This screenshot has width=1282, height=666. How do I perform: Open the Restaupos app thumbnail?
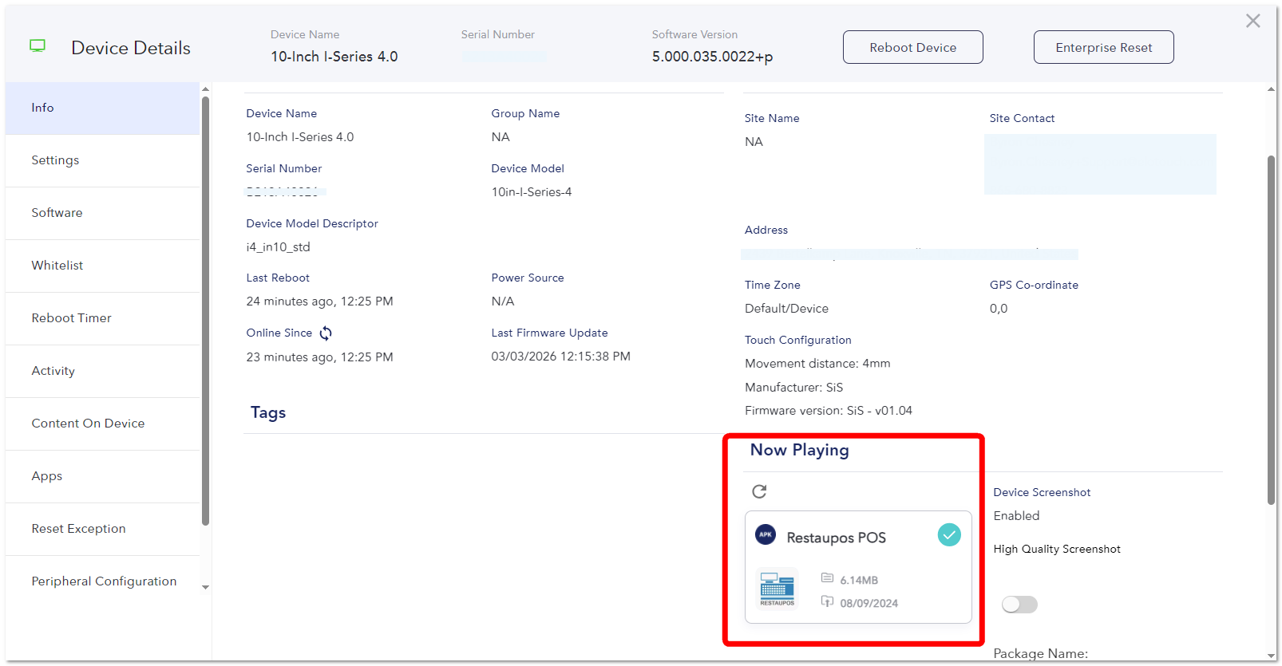click(x=777, y=589)
